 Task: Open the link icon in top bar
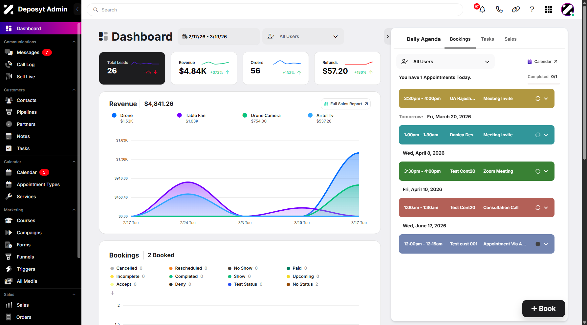pyautogui.click(x=516, y=10)
